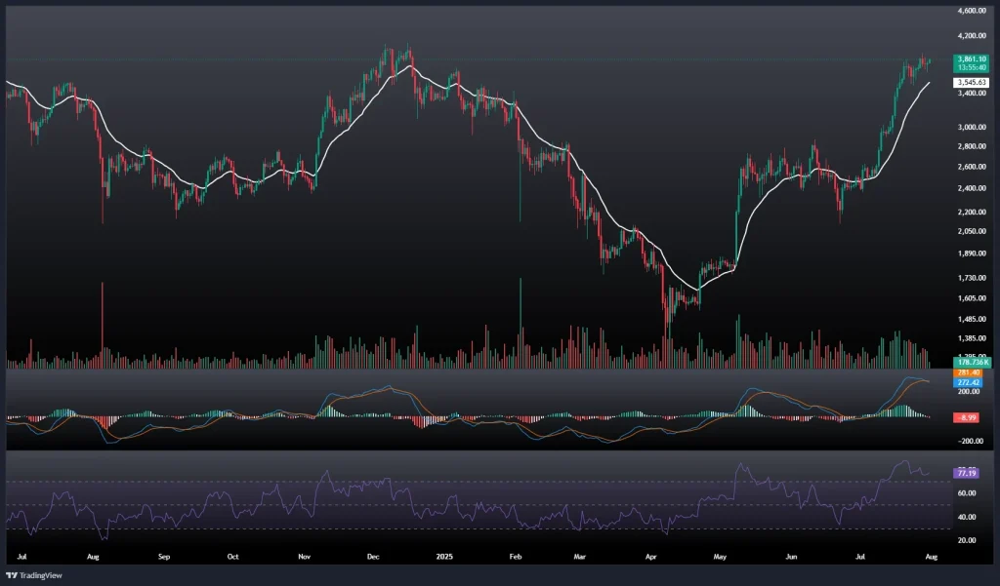Click the 4,600.00 price axis label
The height and width of the screenshot is (586, 1000).
pyautogui.click(x=973, y=11)
